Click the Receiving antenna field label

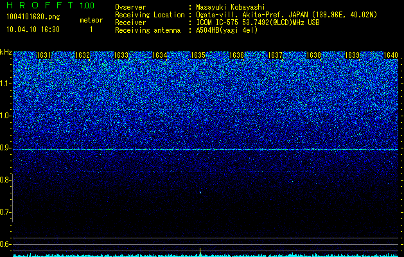(148, 30)
